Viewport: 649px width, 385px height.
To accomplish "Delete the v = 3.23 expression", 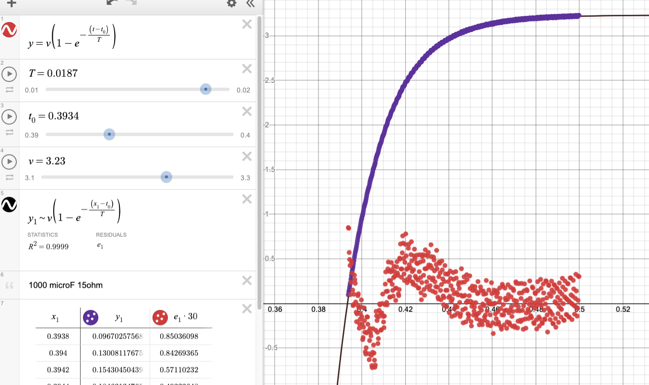I will click(247, 156).
